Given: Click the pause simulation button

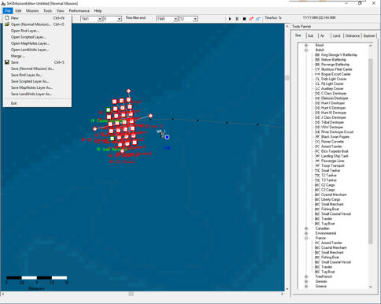Looking at the screenshot, I should (x=237, y=19).
